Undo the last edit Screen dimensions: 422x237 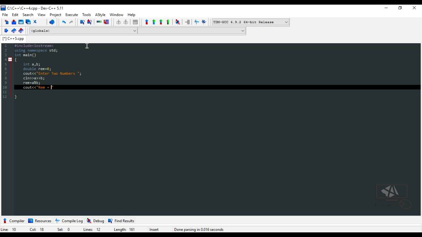[64, 22]
